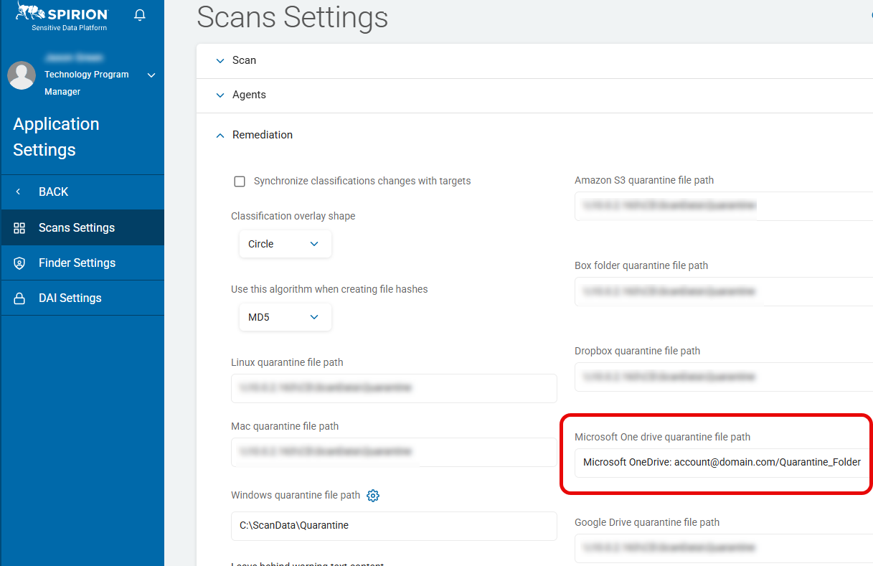Open DAI Settings in sidebar
873x566 pixels.
click(x=82, y=298)
